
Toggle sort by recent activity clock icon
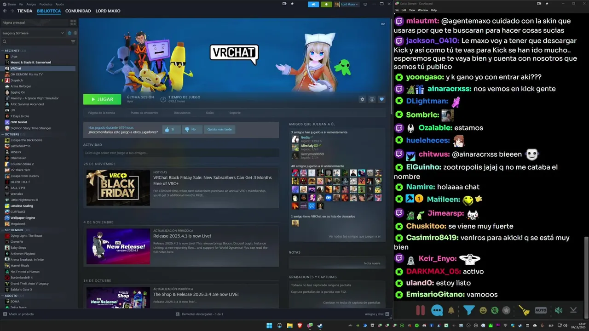pos(69,33)
